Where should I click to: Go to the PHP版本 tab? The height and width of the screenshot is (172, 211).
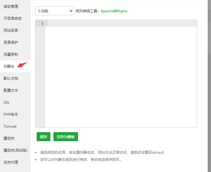15,114
